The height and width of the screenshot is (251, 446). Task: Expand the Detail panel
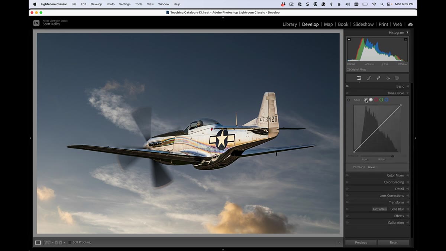pyautogui.click(x=407, y=189)
